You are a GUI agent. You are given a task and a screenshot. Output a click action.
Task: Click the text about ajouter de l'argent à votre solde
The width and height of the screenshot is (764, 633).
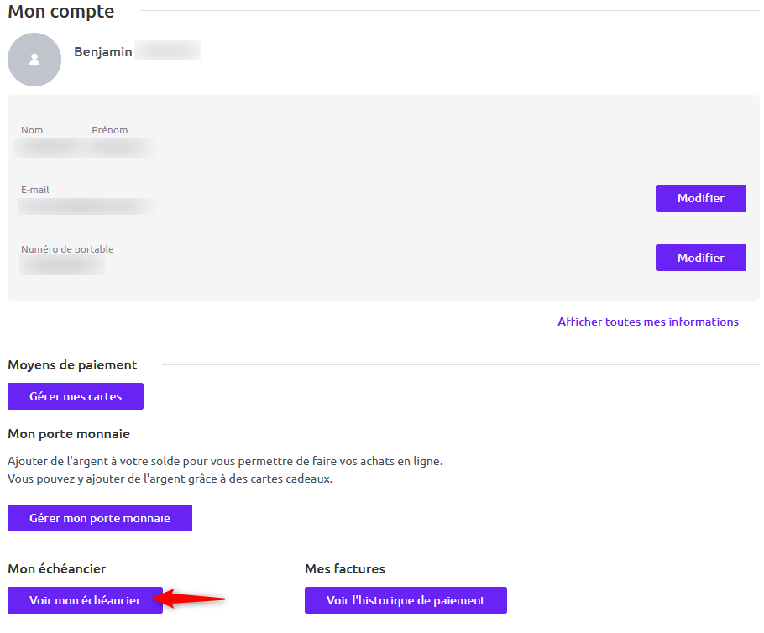[225, 461]
